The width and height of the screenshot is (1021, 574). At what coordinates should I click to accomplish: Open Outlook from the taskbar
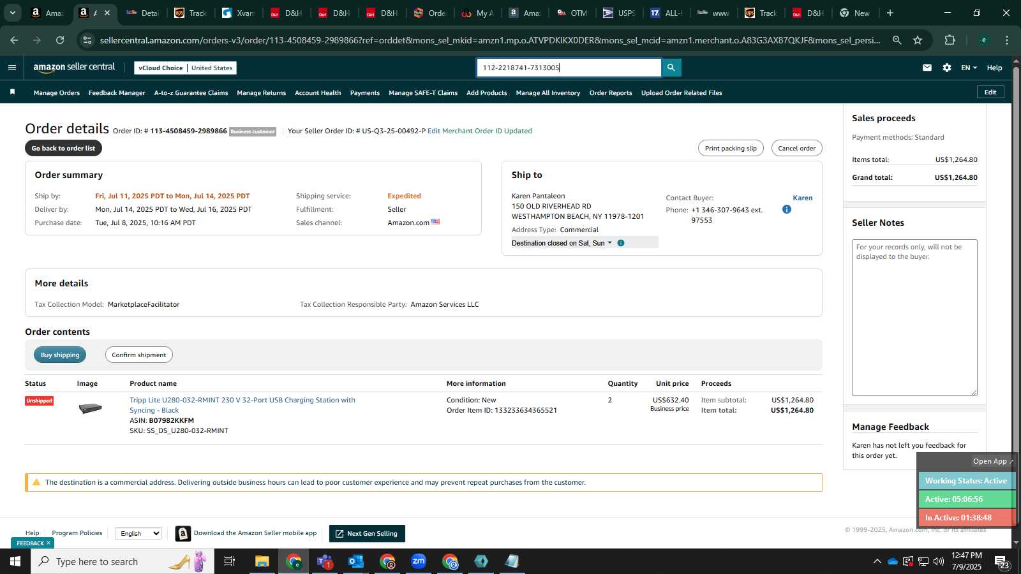coord(356,561)
